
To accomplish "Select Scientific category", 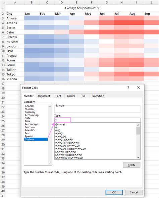I will pos(36,130).
